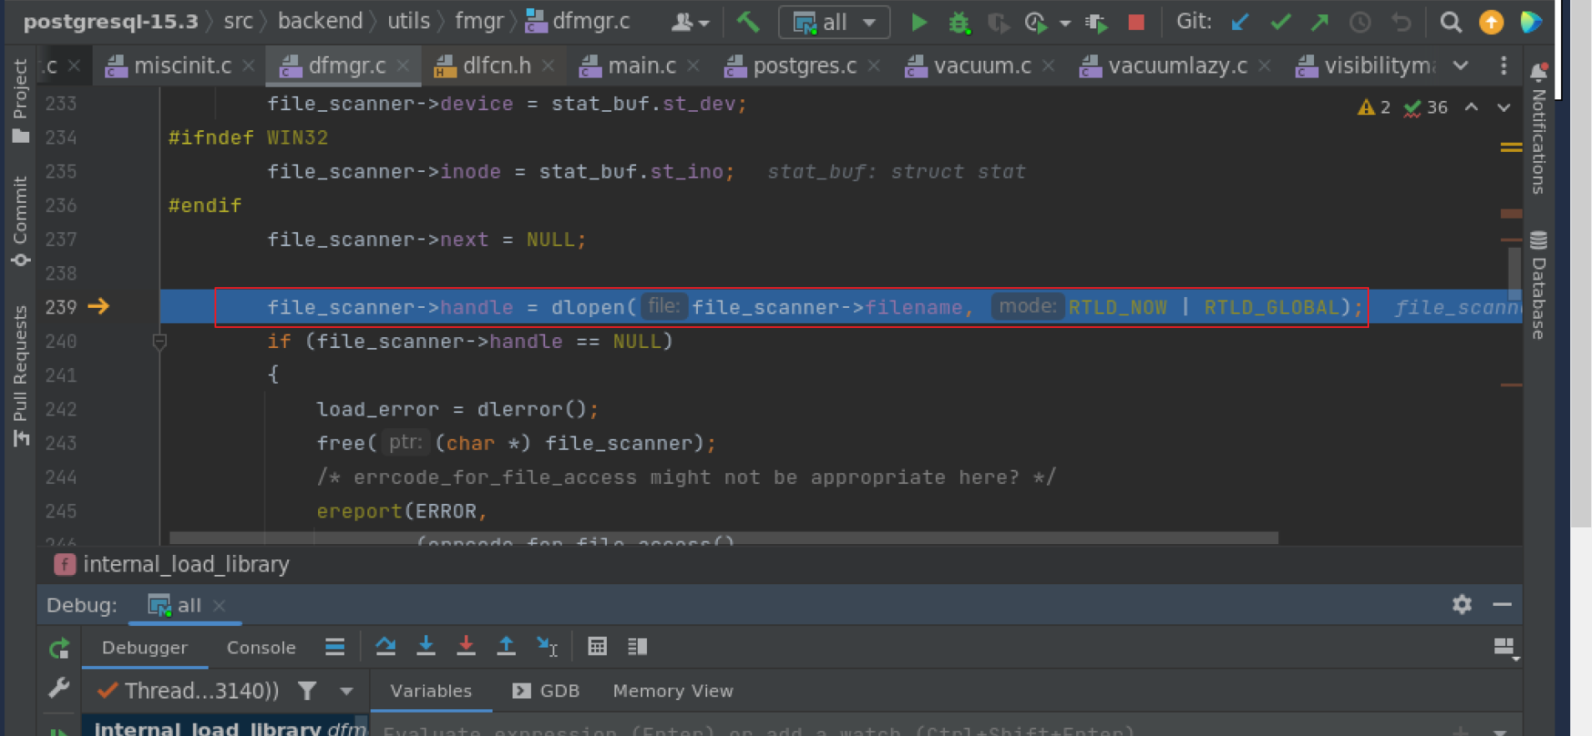Click the layout settings icon at the right of the debug toolbar
1592x736 pixels.
click(x=1504, y=648)
